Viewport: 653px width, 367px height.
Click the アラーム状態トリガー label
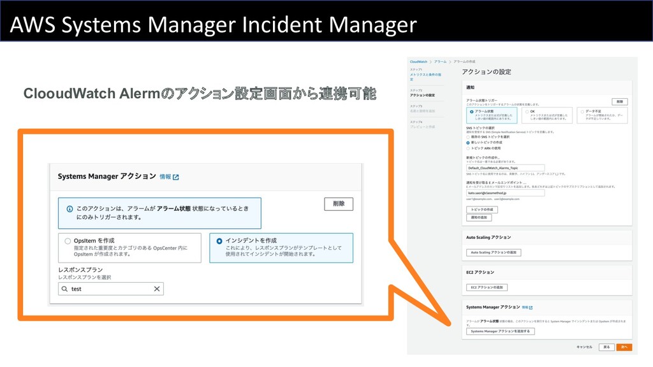coord(481,101)
